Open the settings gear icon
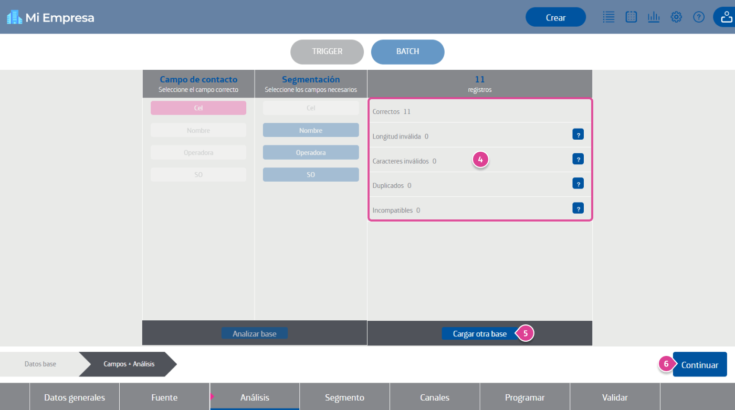This screenshot has width=735, height=410. tap(676, 17)
